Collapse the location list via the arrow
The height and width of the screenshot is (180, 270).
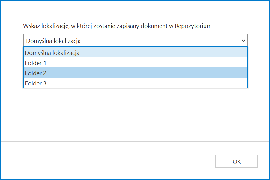pyautogui.click(x=243, y=41)
